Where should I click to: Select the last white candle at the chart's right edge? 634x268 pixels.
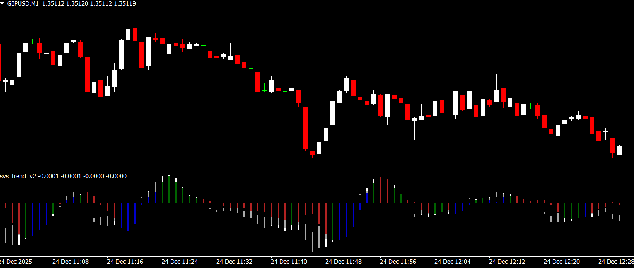pos(619,151)
